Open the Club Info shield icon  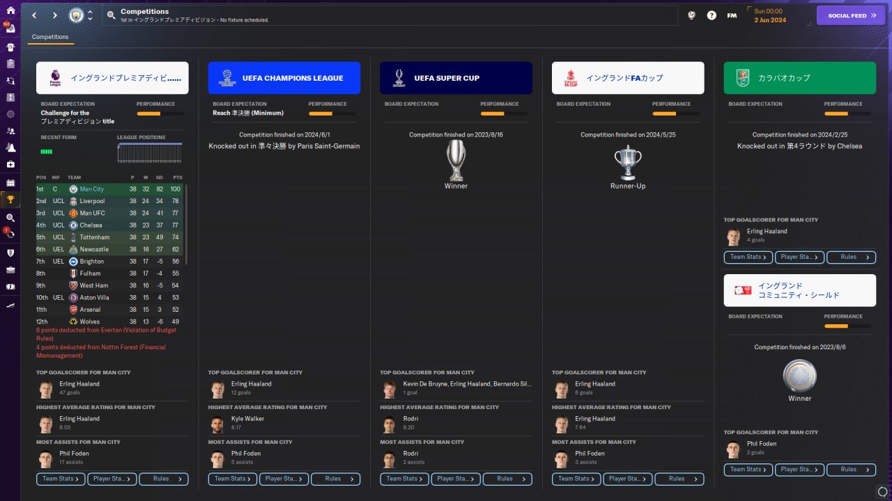[x=10, y=253]
